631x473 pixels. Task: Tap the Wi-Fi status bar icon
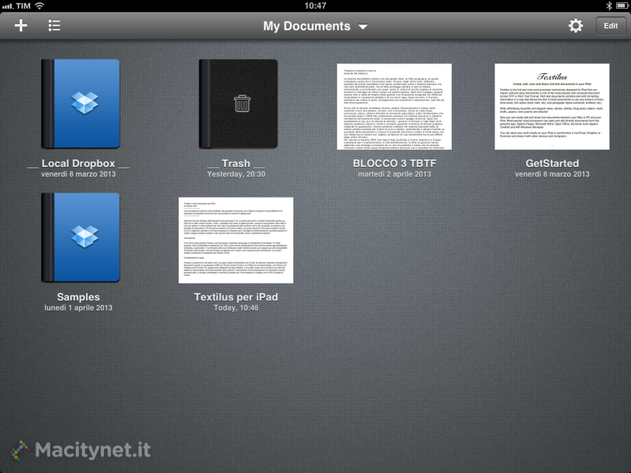click(39, 6)
